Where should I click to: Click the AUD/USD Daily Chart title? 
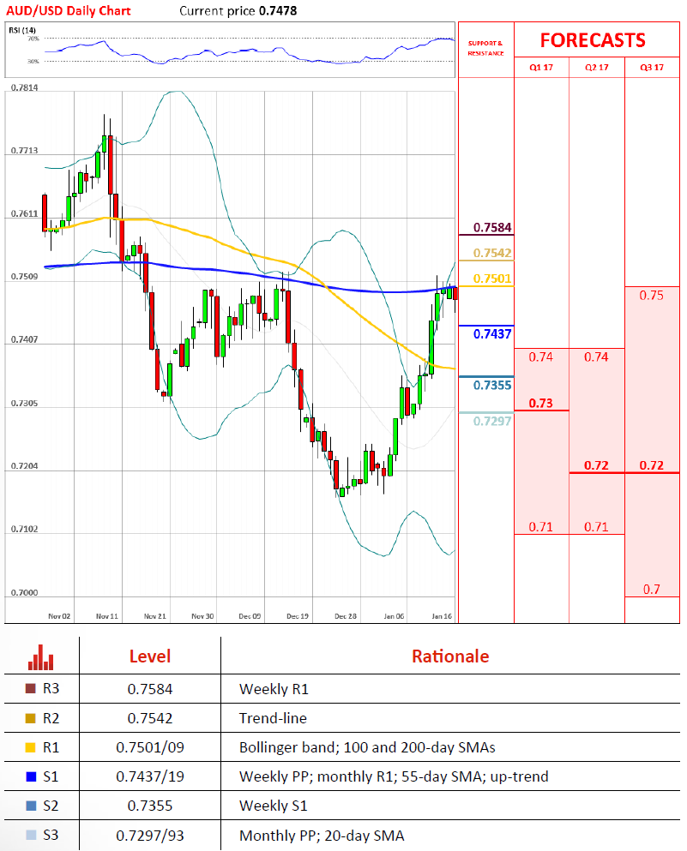68,10
